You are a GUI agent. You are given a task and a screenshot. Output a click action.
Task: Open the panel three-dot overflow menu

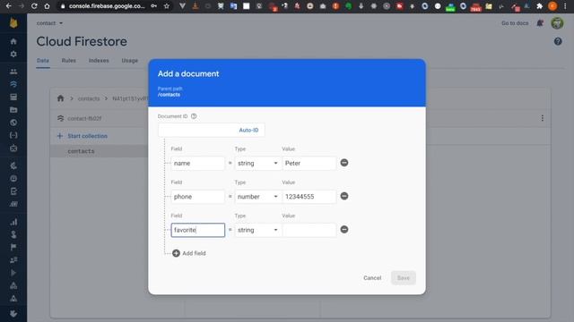coord(542,118)
